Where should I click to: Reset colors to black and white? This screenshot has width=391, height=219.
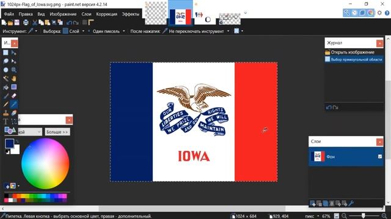tap(7, 152)
